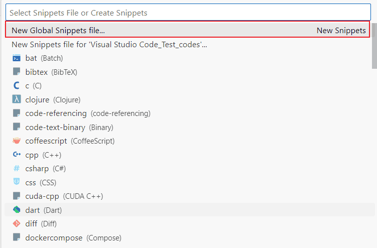Click the C language icon

pyautogui.click(x=17, y=86)
